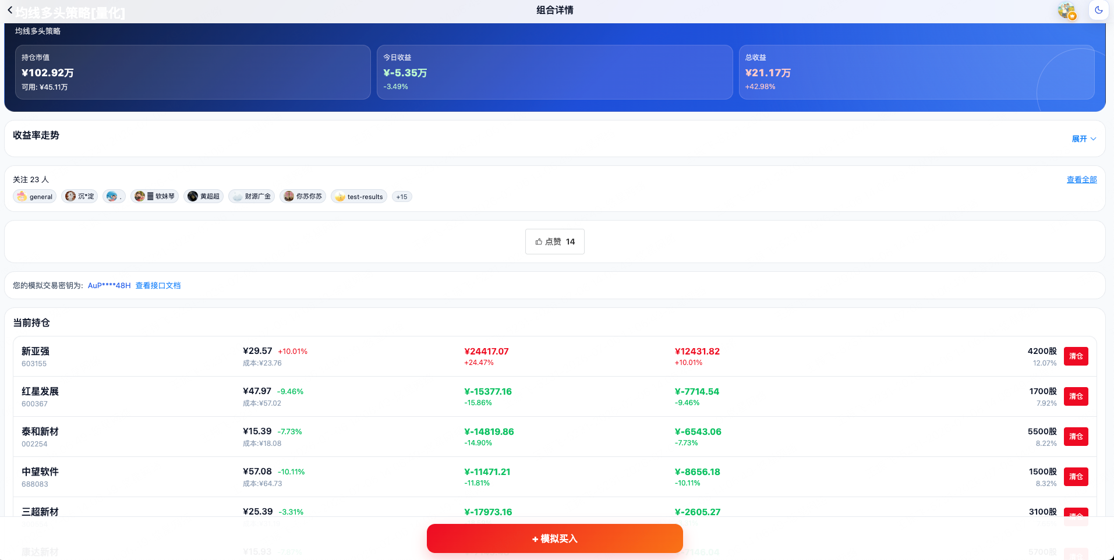Open the 中望软件 holding row

click(555, 477)
